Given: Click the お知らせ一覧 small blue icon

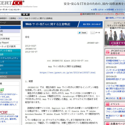Looking at the screenshot, I should (107, 98).
